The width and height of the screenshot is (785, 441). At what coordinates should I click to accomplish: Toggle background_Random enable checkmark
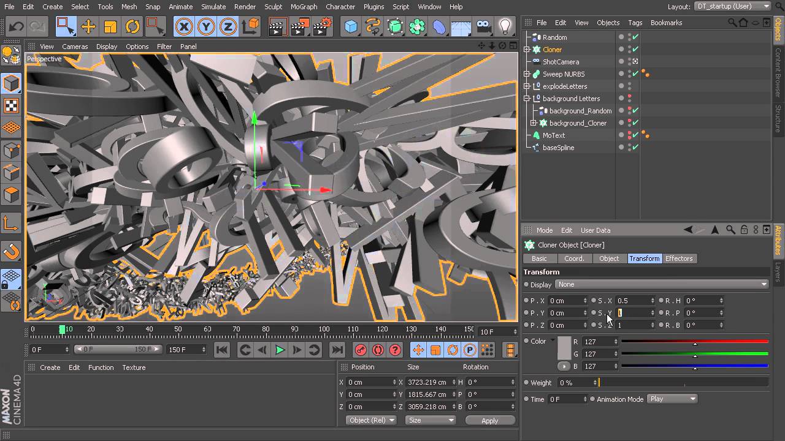(635, 110)
